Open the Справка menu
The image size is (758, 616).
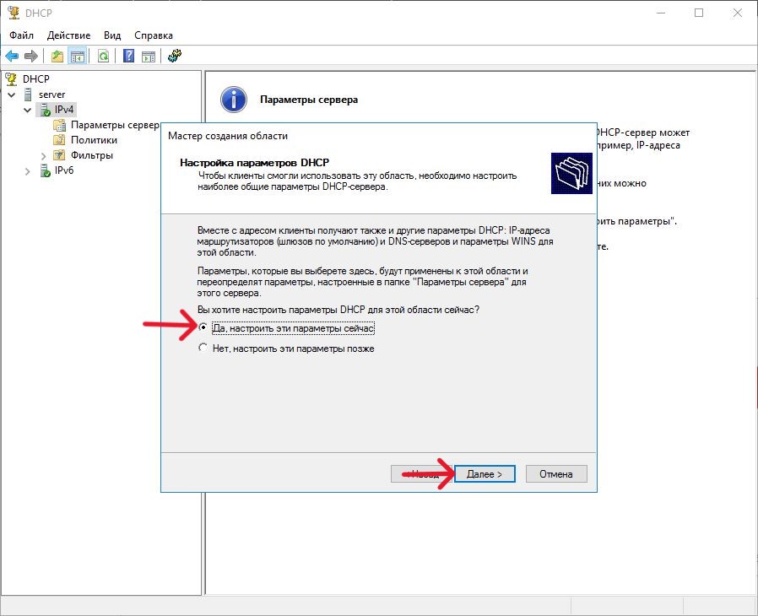153,35
